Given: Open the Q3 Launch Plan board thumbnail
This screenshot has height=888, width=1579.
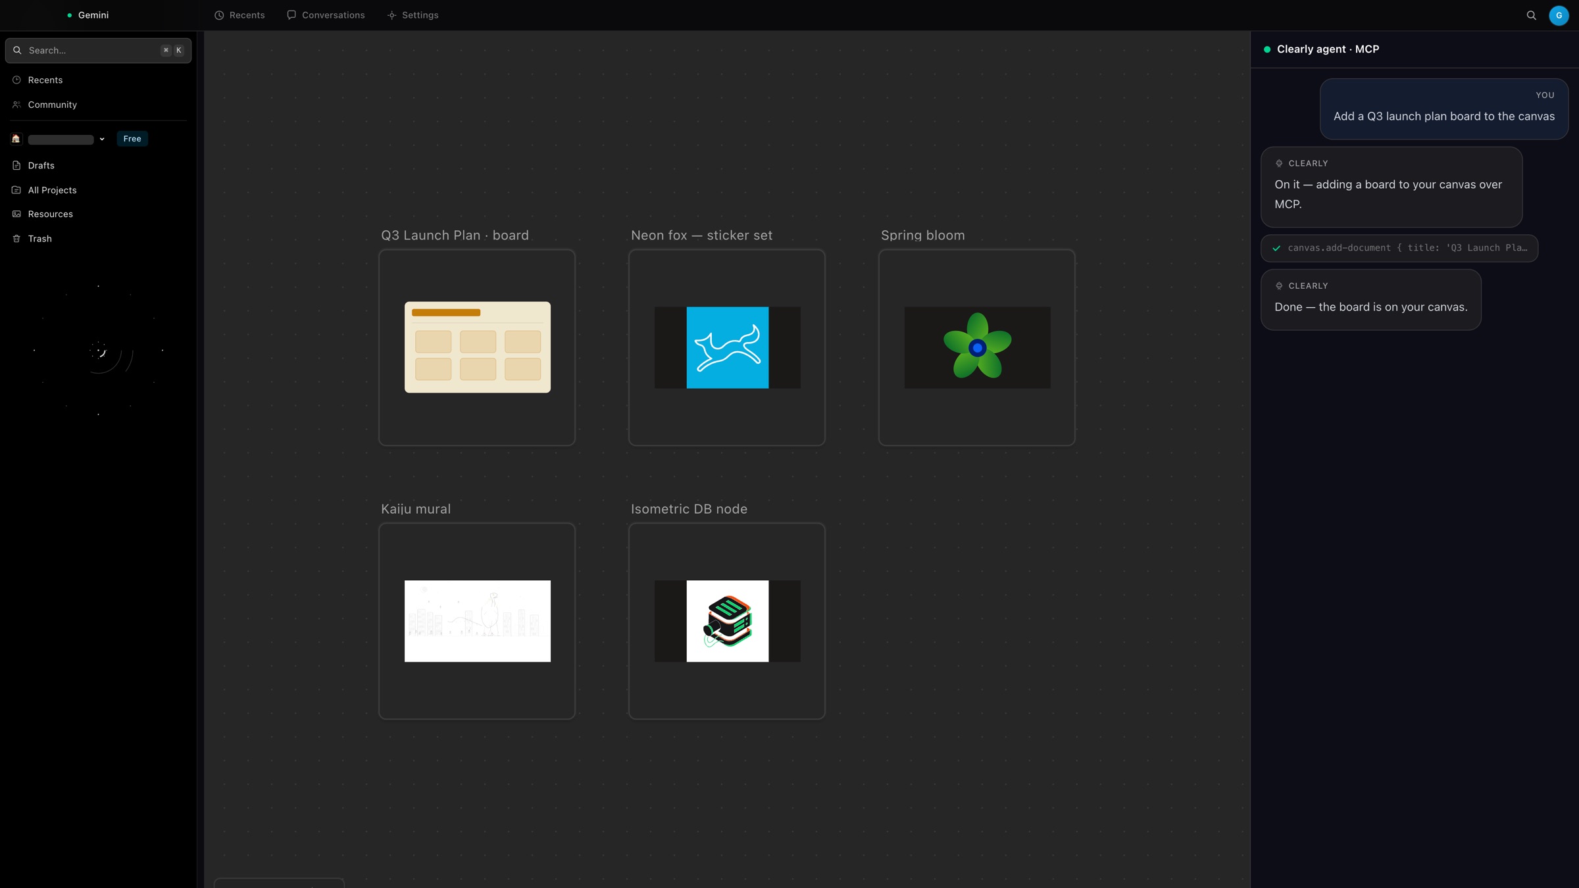Looking at the screenshot, I should 477,347.
